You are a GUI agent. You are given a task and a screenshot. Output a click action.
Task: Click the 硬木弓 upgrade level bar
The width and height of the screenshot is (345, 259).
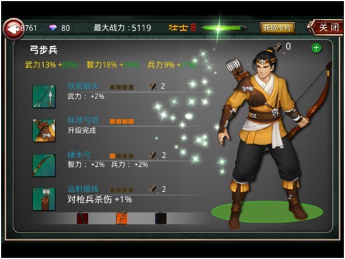[122, 156]
